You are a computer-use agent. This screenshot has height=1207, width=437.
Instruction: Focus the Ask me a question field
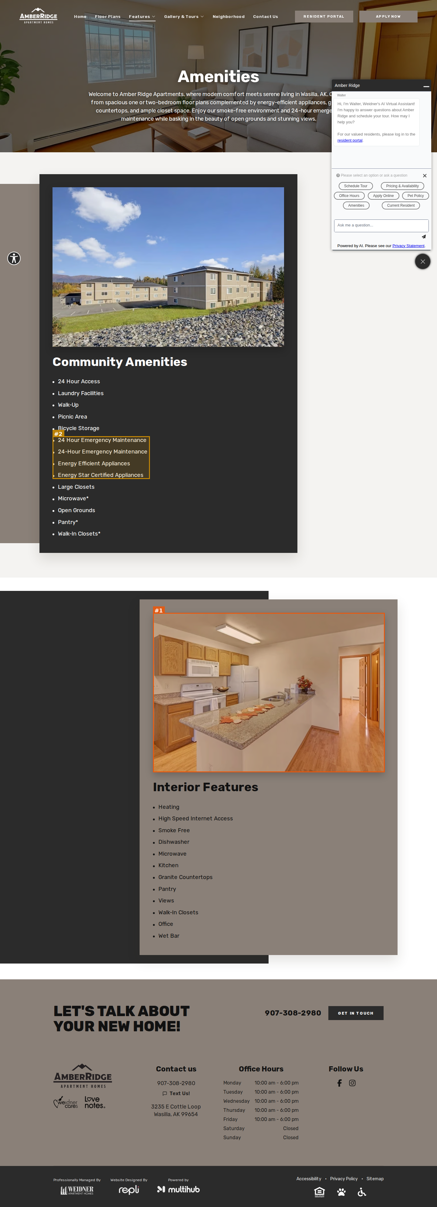(x=381, y=225)
